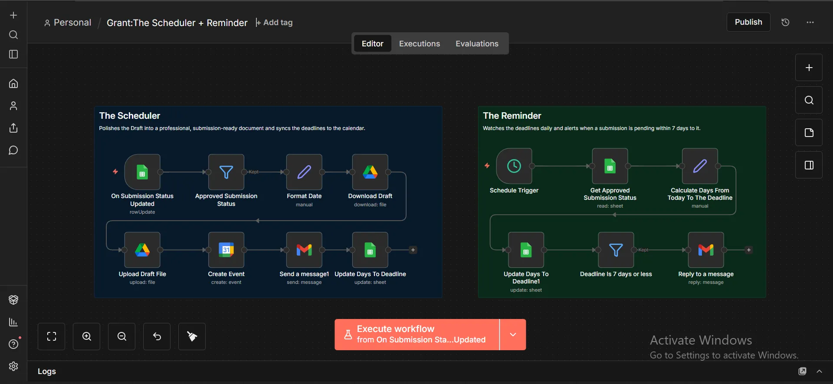Select the Format Date node
This screenshot has width=833, height=384.
tap(304, 172)
